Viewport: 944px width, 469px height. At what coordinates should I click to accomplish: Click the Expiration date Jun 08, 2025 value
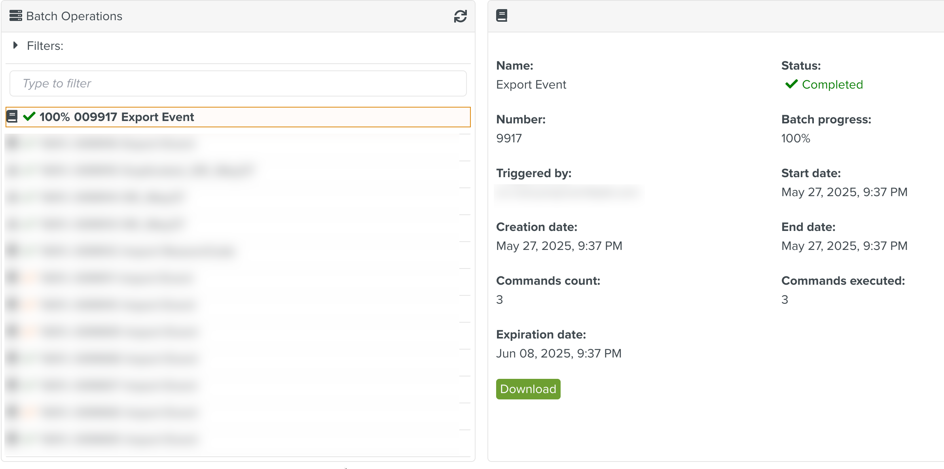559,354
